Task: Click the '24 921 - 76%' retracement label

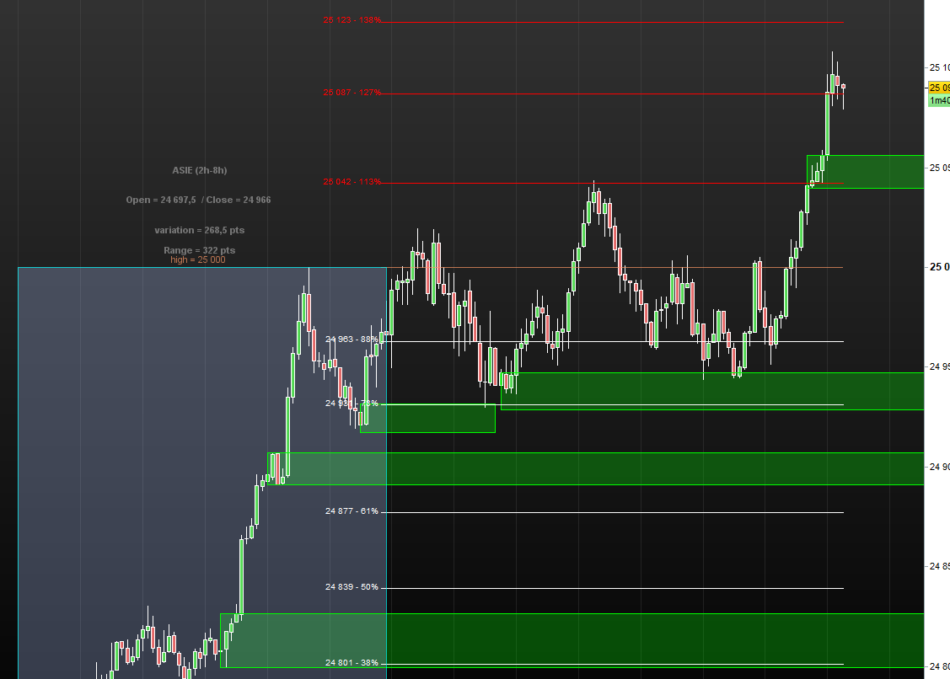Action: [352, 404]
